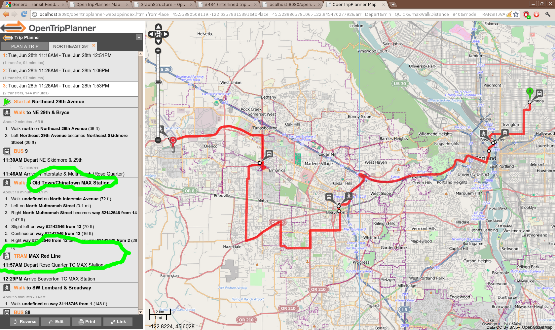Screen dimensions: 555x330
Task: Zoom out with the minus button
Action: (158, 140)
